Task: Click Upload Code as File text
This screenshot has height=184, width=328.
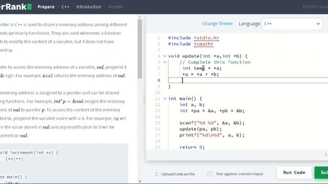Action: point(178,174)
